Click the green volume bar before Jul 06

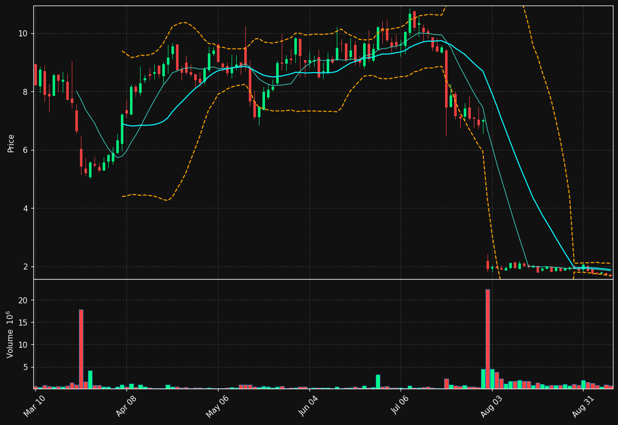[x=378, y=382]
